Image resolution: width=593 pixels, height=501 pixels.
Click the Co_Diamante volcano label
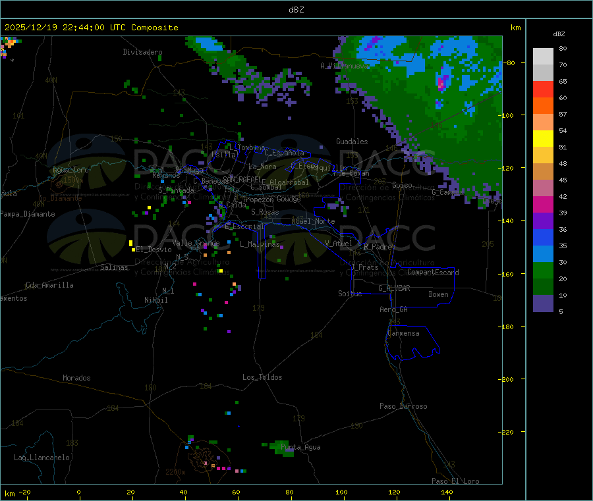(x=61, y=198)
